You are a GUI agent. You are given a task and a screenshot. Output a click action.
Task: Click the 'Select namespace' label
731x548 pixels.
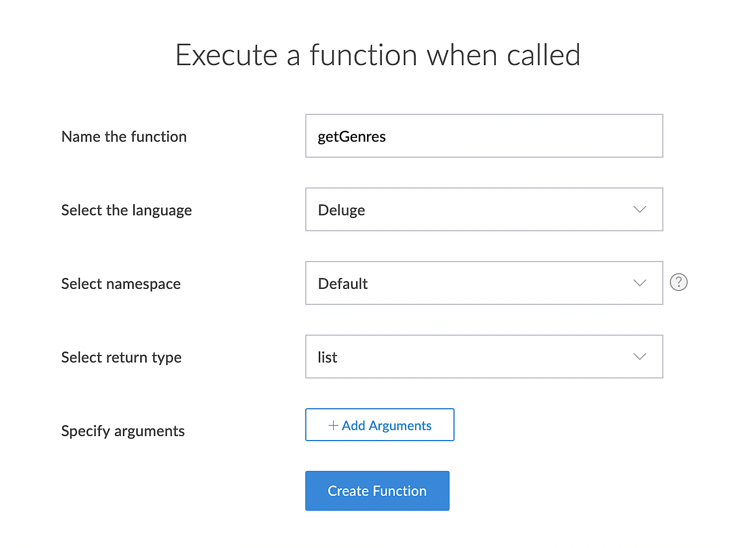[121, 284]
